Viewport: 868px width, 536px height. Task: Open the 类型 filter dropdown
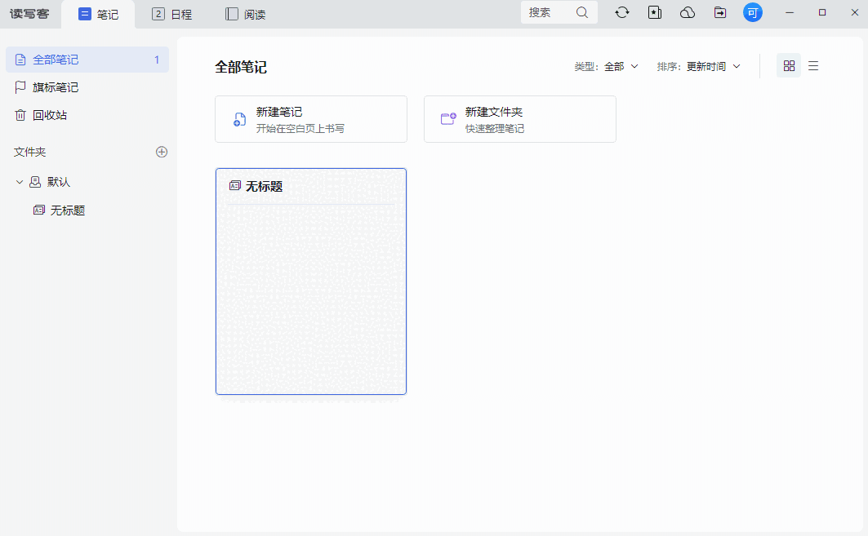click(x=607, y=66)
